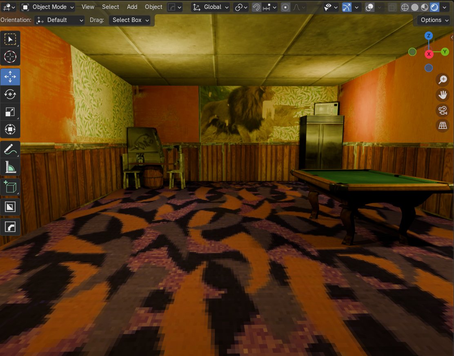Image resolution: width=454 pixels, height=356 pixels.
Task: Click the negative Y green gizmo circle
Action: point(412,52)
